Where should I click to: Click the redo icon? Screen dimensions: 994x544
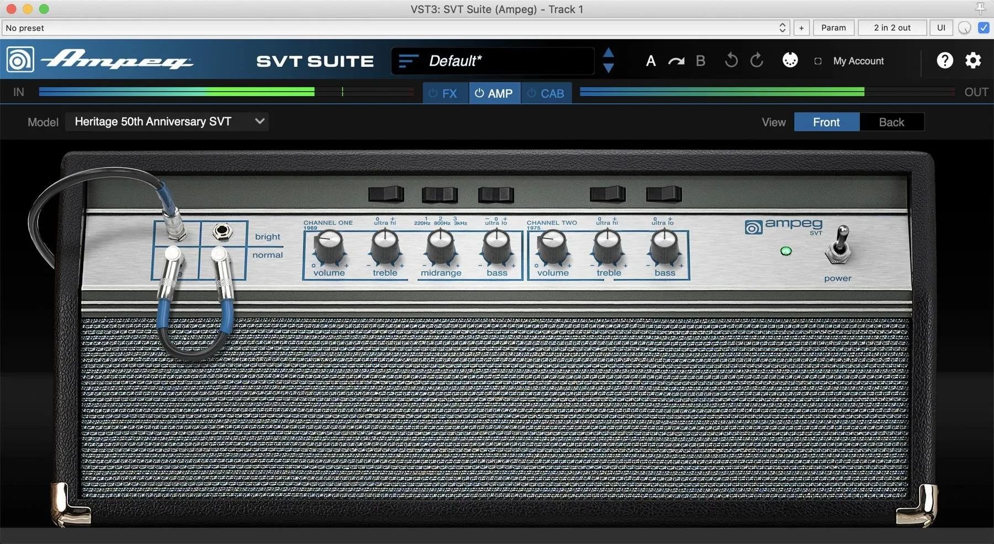coord(757,60)
